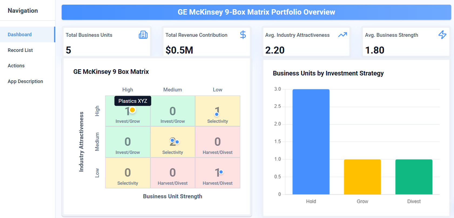This screenshot has height=218, width=454.
Task: Click the Avg. Industry Attractiveness value 2.20
Action: point(275,50)
